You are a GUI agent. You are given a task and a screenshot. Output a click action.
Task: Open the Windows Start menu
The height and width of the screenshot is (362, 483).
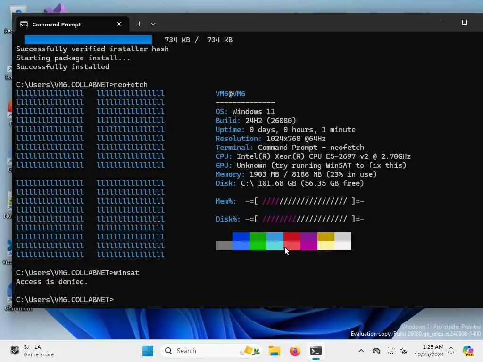pos(148,351)
